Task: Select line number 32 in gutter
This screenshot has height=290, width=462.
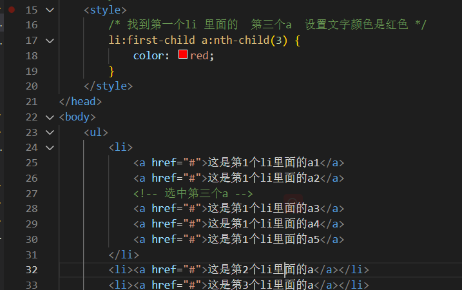Action: pos(32,270)
